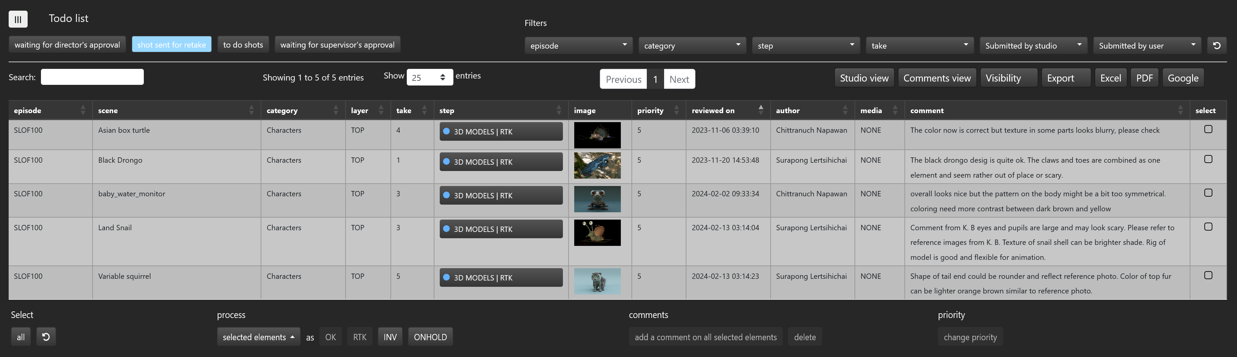Screen dimensions: 1237x357
Task: Reset filters with the refresh icon
Action: coord(1216,46)
